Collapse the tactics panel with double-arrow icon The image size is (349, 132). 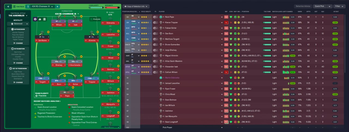[x=8, y=6]
